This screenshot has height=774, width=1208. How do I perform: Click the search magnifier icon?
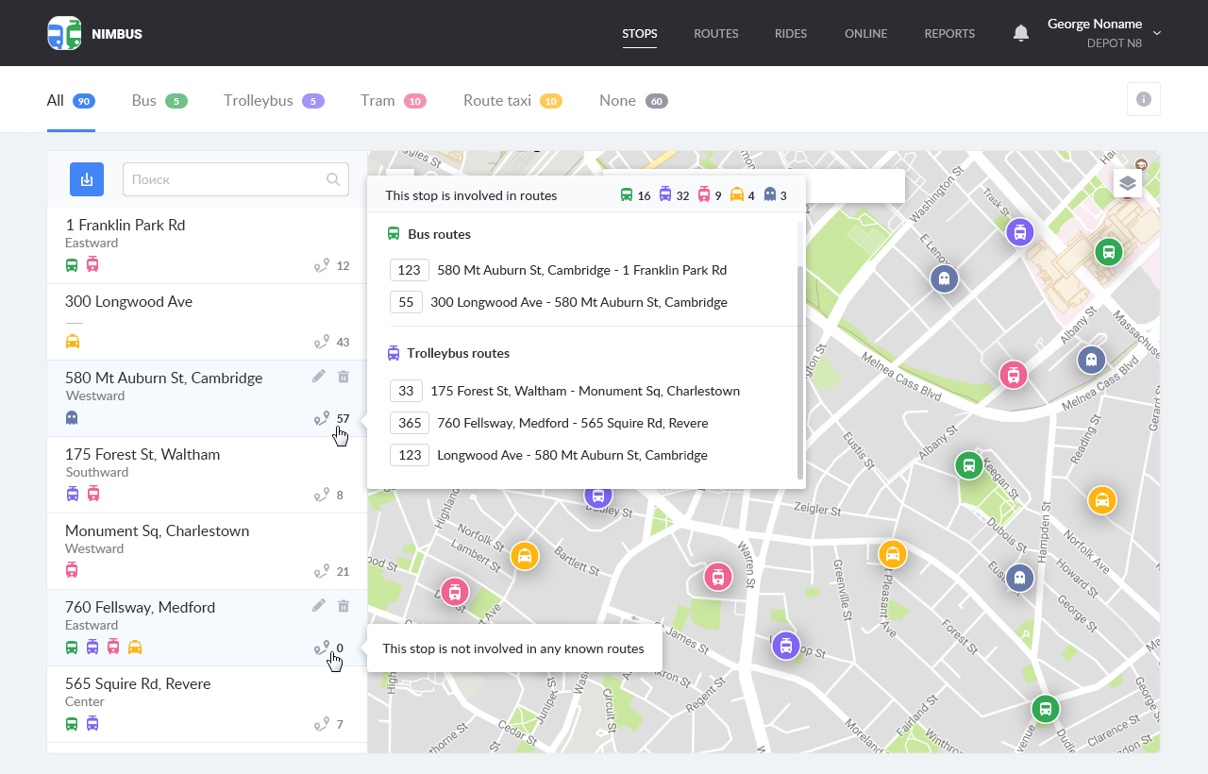pos(333,179)
